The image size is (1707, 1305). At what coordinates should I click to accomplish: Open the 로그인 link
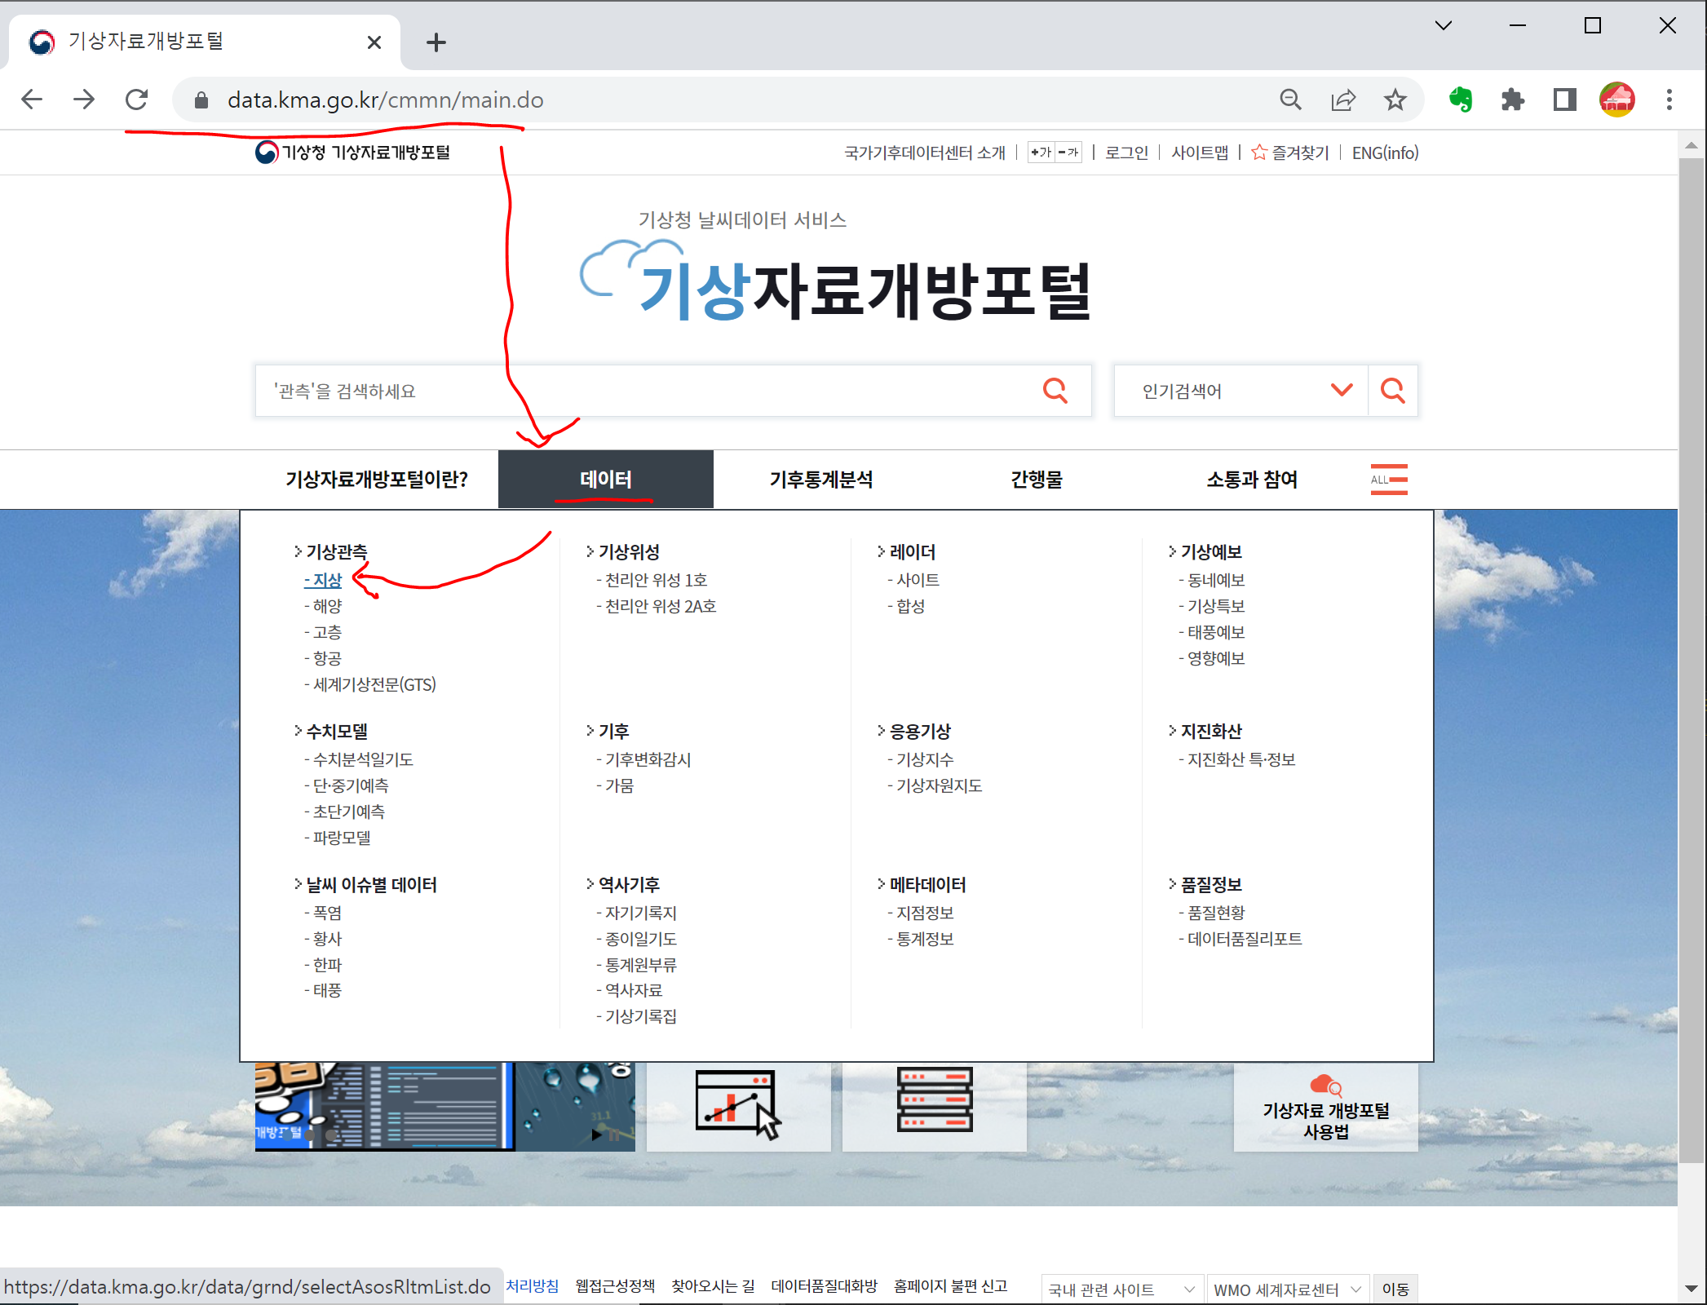(1125, 153)
